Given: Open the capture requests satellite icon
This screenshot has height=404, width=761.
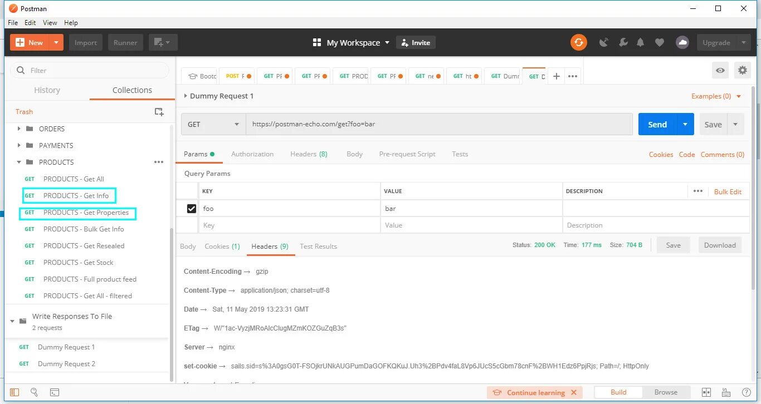Looking at the screenshot, I should point(604,42).
